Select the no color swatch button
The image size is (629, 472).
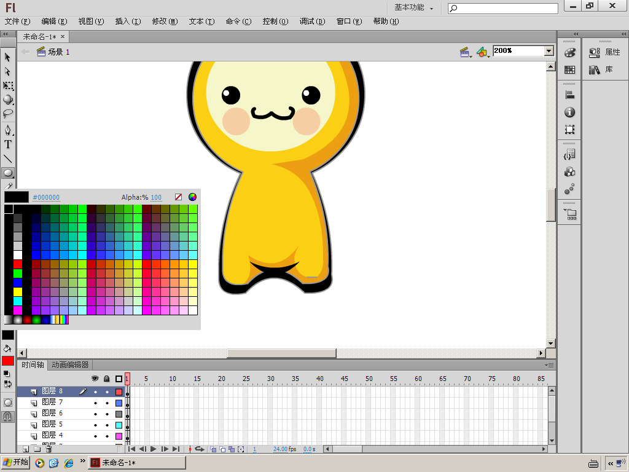click(179, 197)
